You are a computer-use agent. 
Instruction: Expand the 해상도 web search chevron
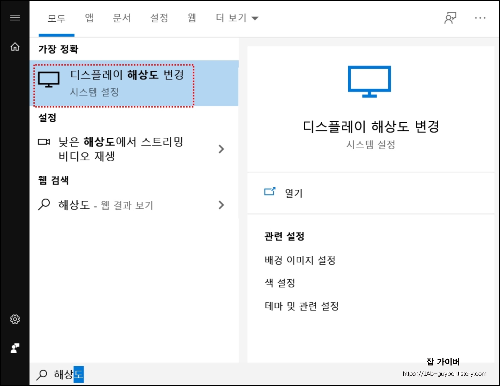click(221, 205)
